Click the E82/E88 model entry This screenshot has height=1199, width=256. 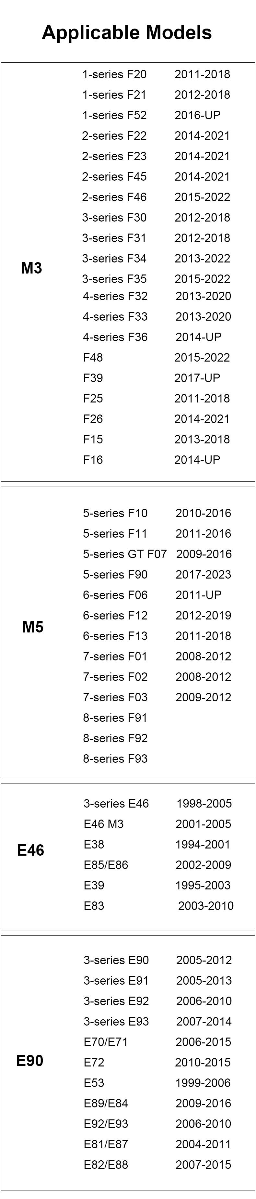(x=106, y=1165)
